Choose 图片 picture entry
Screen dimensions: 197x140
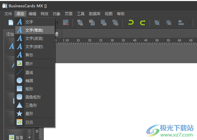click(35, 64)
